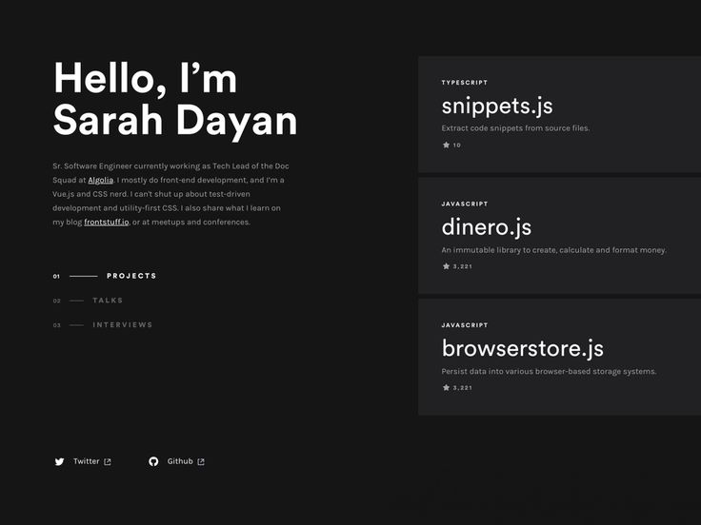The width and height of the screenshot is (701, 525).
Task: Open the browserstore.js project title
Action: click(x=523, y=348)
